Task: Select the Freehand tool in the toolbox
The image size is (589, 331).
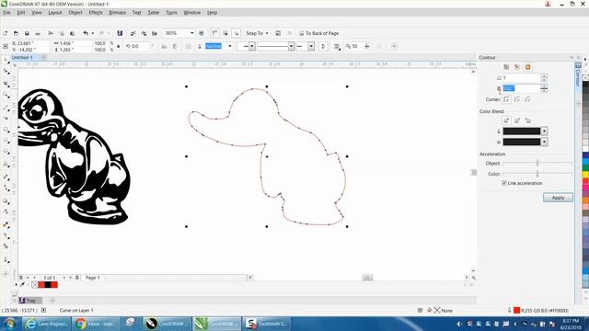Action: click(x=6, y=108)
